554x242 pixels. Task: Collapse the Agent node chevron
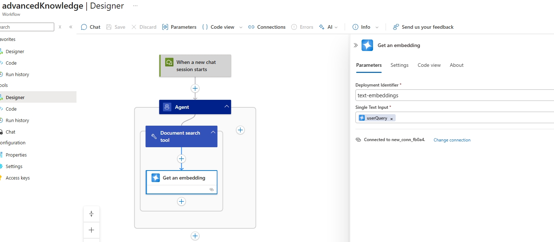pos(227,107)
